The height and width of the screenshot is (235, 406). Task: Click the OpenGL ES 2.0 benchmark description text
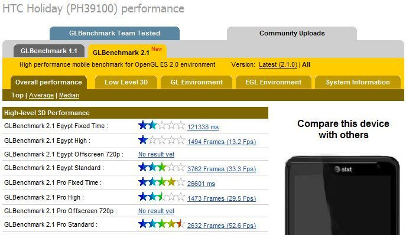tap(117, 65)
